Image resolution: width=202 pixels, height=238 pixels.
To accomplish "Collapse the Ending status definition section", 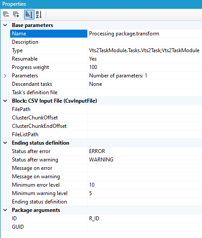I will coord(5,143).
